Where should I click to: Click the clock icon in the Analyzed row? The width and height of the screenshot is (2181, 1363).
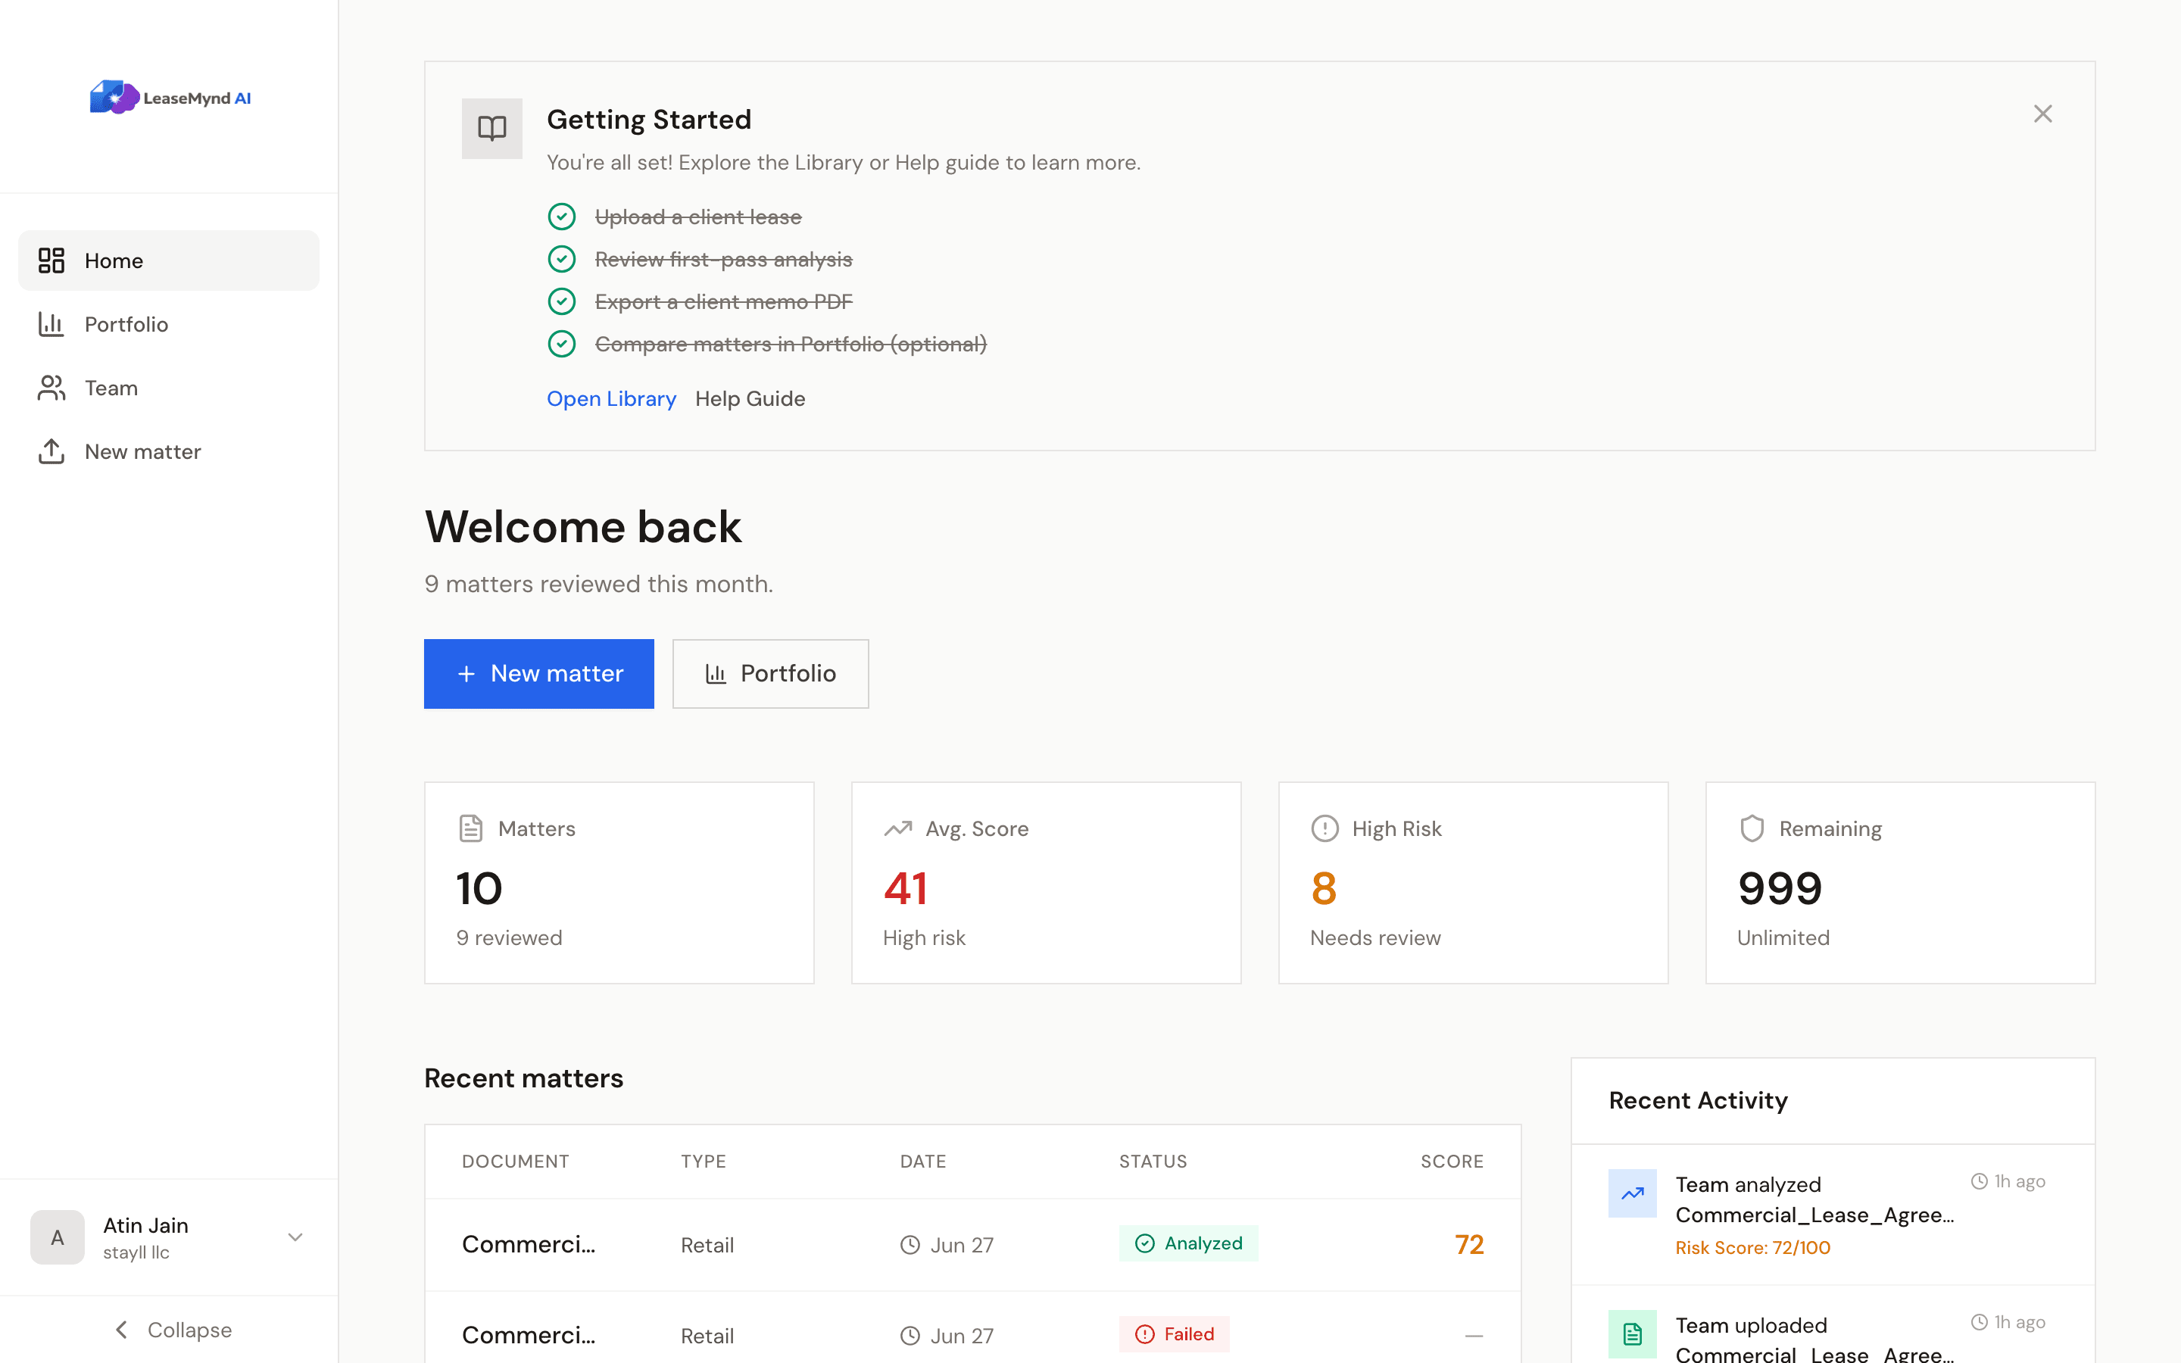(910, 1245)
